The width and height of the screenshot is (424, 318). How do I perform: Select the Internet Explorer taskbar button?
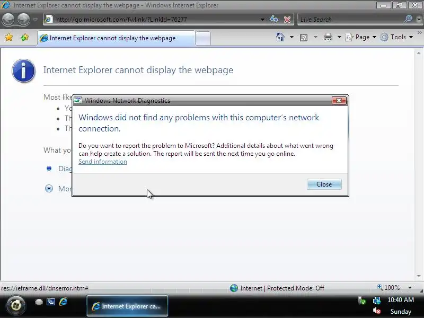coord(127,306)
